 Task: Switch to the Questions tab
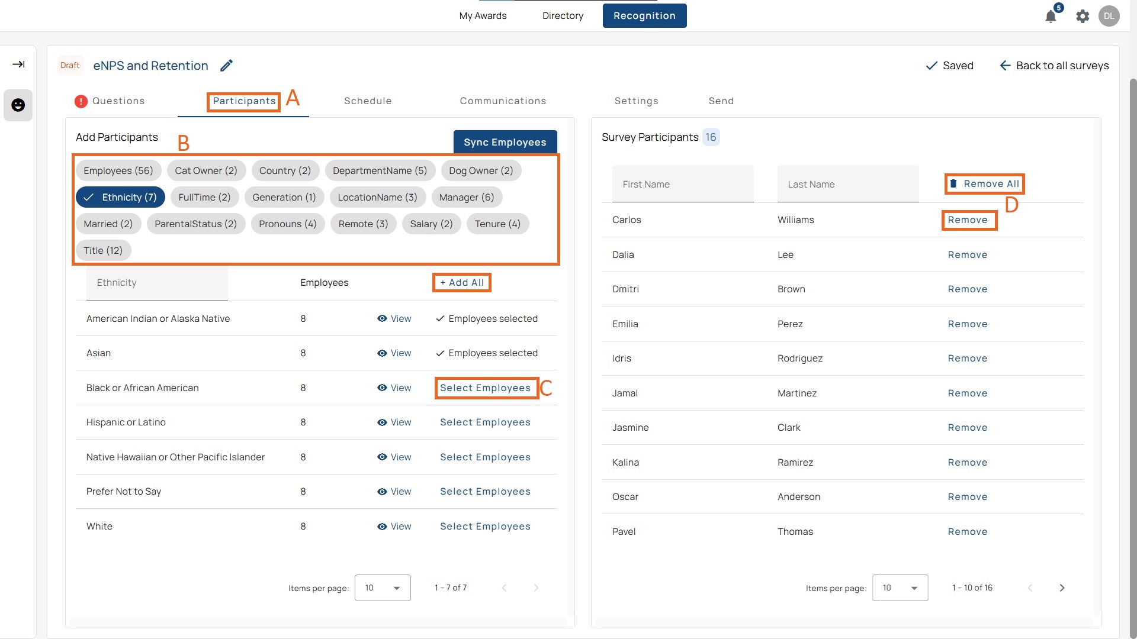(x=118, y=101)
